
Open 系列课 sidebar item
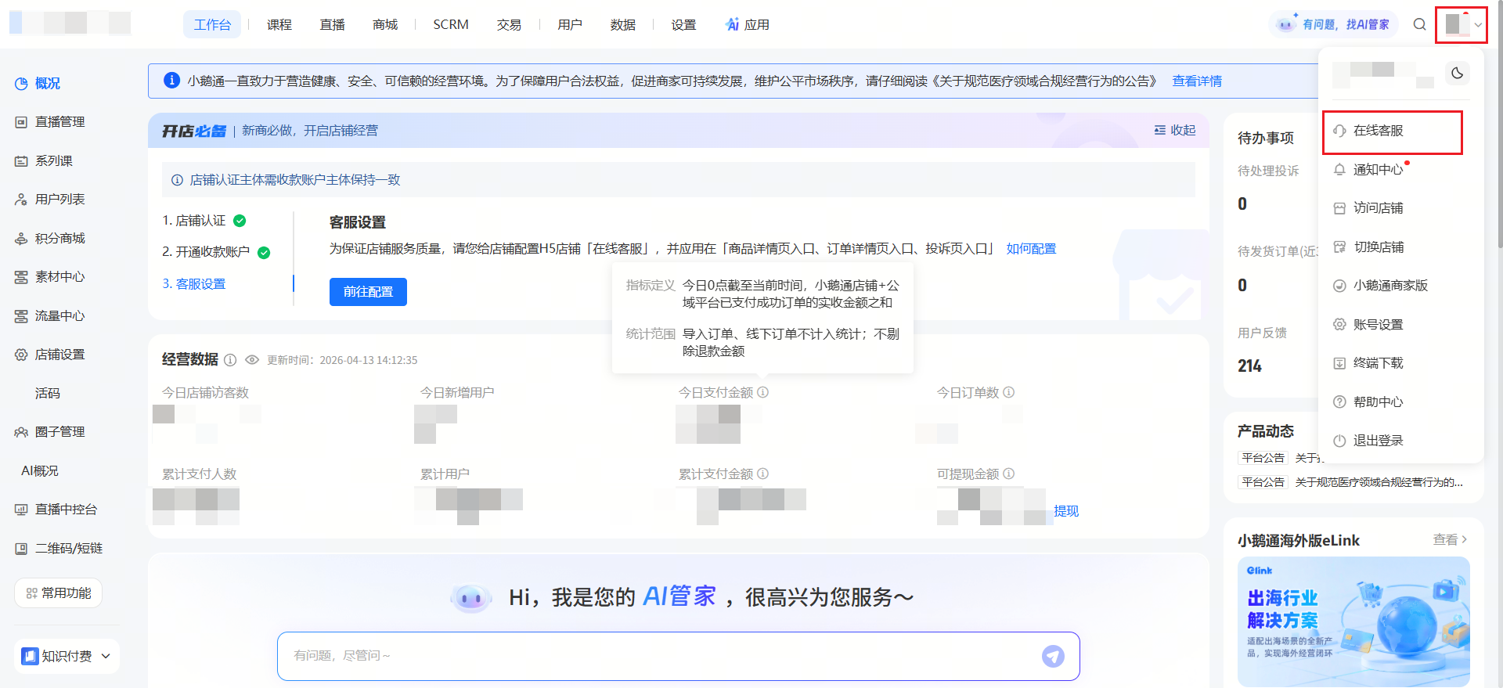(x=53, y=161)
